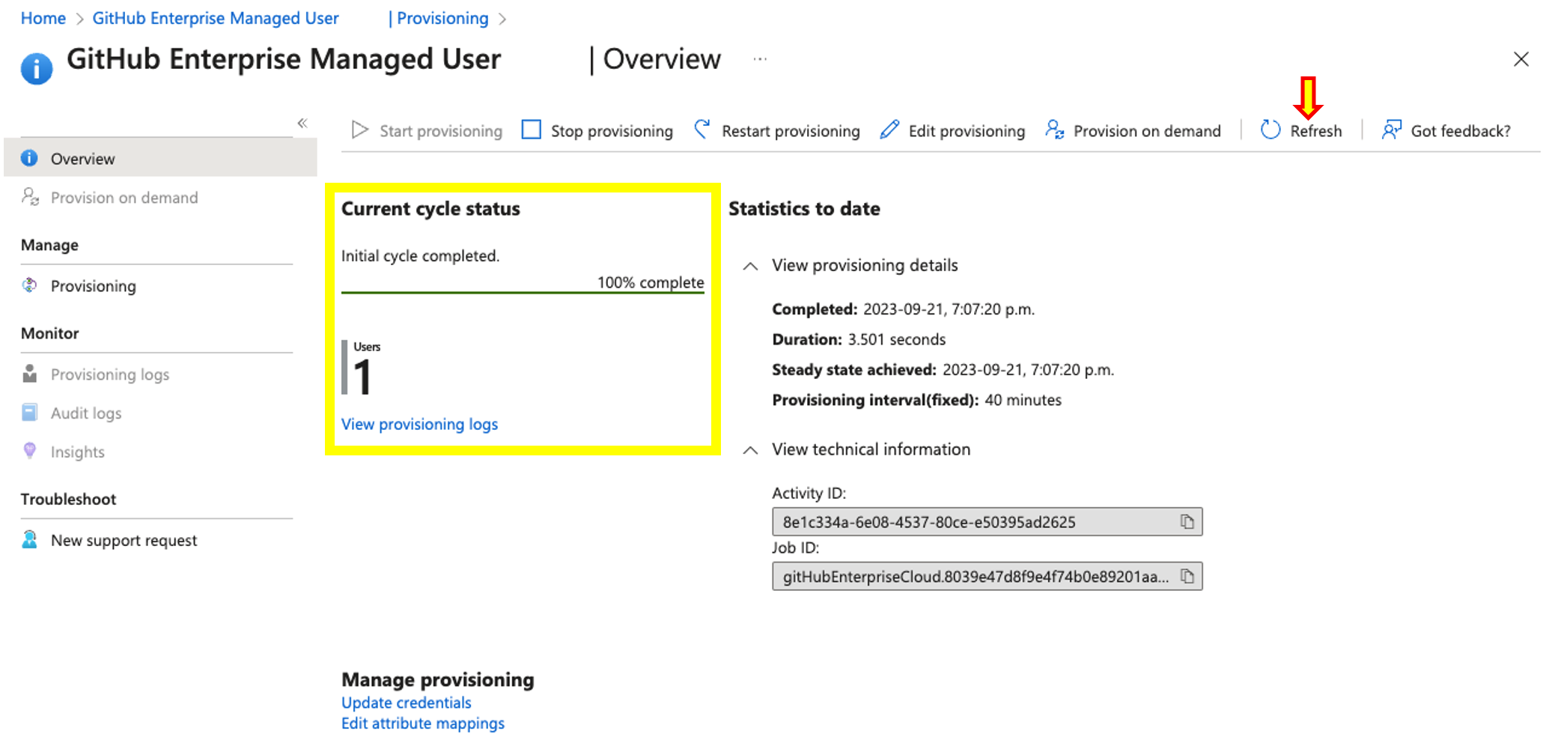Click the Audit logs icon
Viewport: 1543px width, 734px height.
(x=30, y=413)
